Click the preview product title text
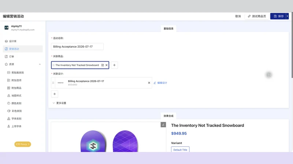 coord(208,125)
